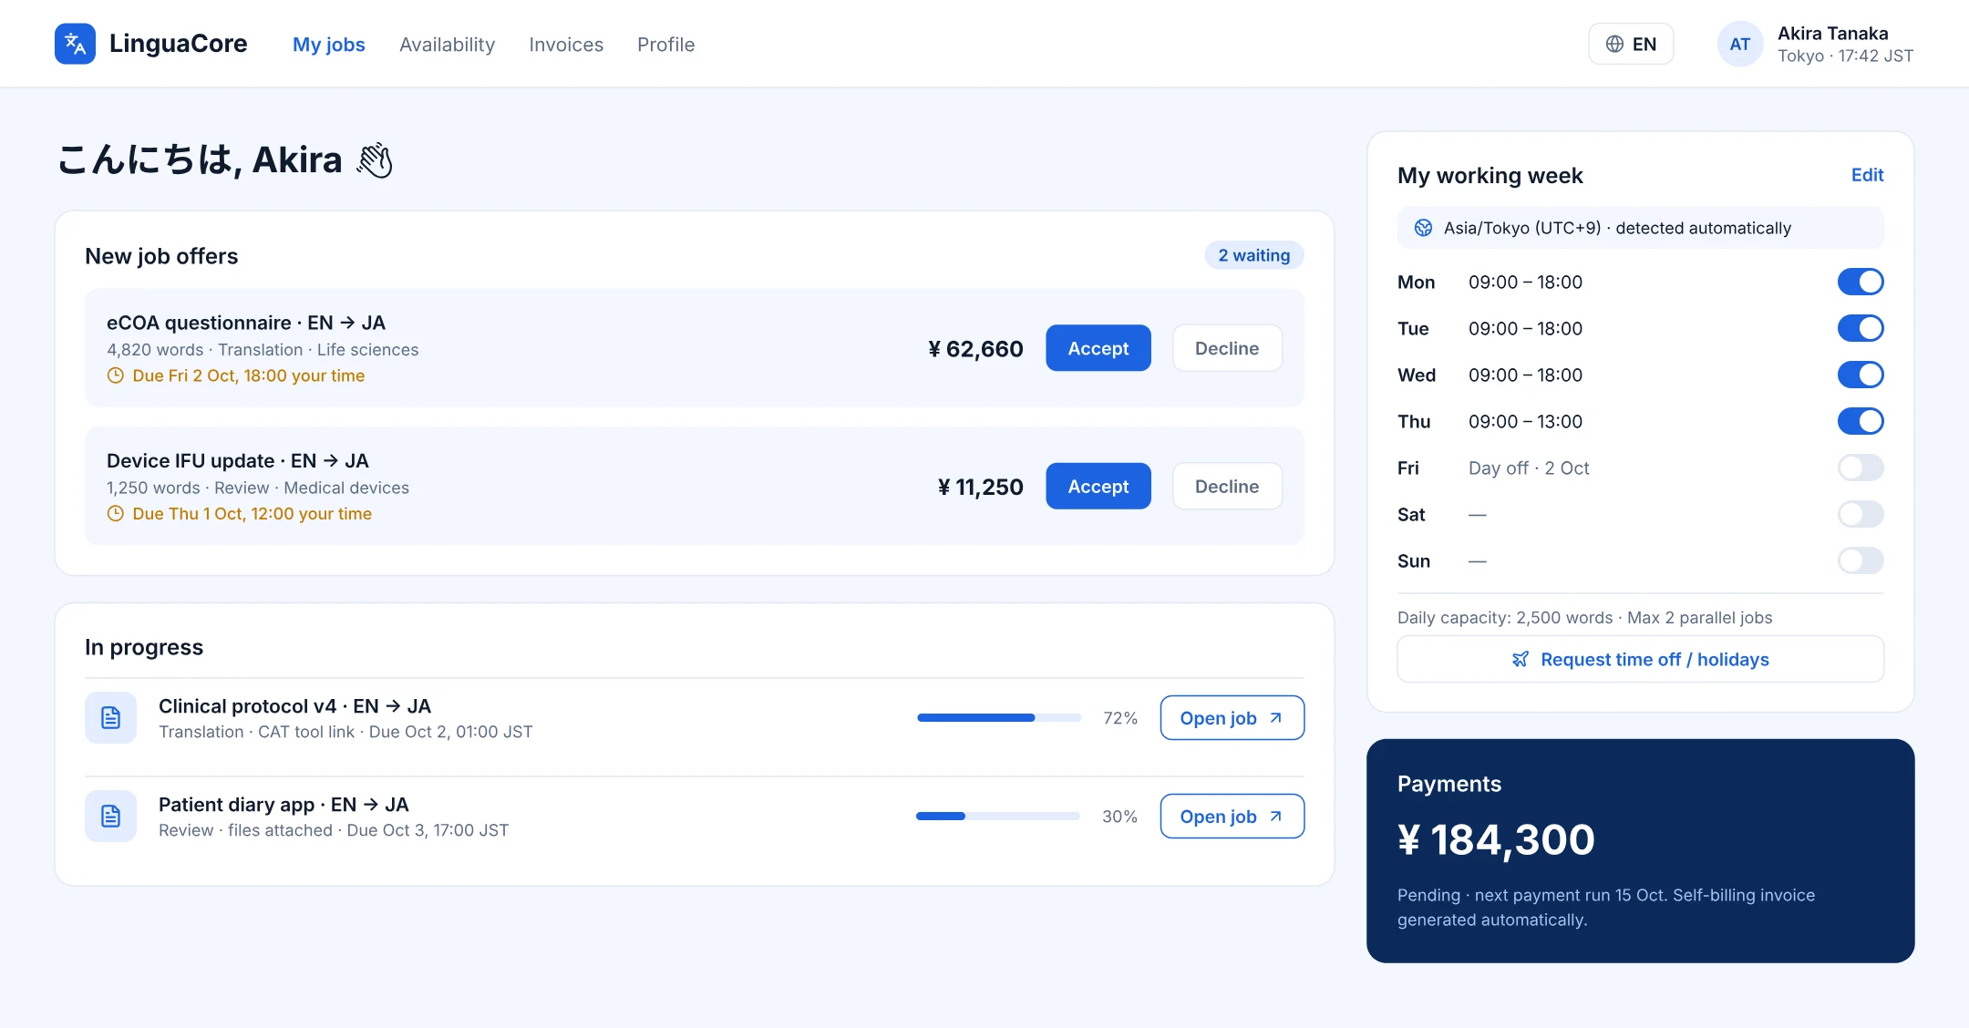Click '1,250 words · Review · Medical devices' text

coord(258,488)
